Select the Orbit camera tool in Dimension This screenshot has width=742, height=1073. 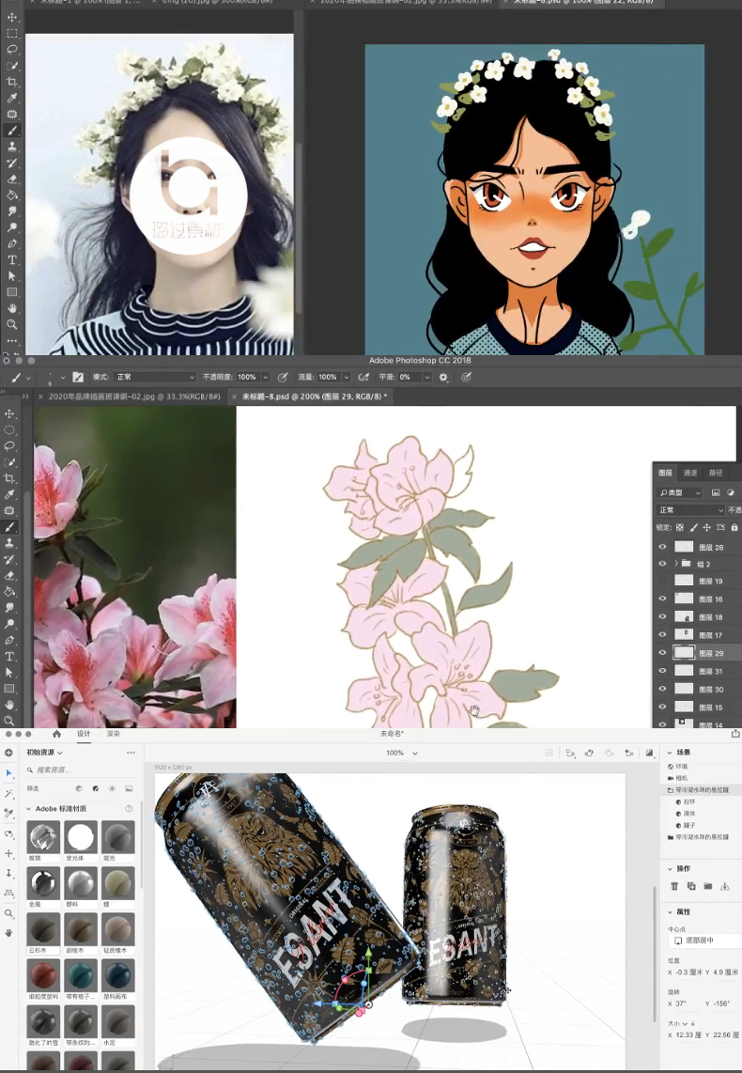point(8,834)
